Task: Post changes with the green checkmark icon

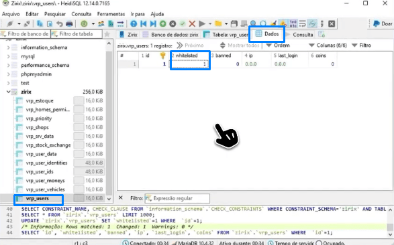Action: coord(183,24)
